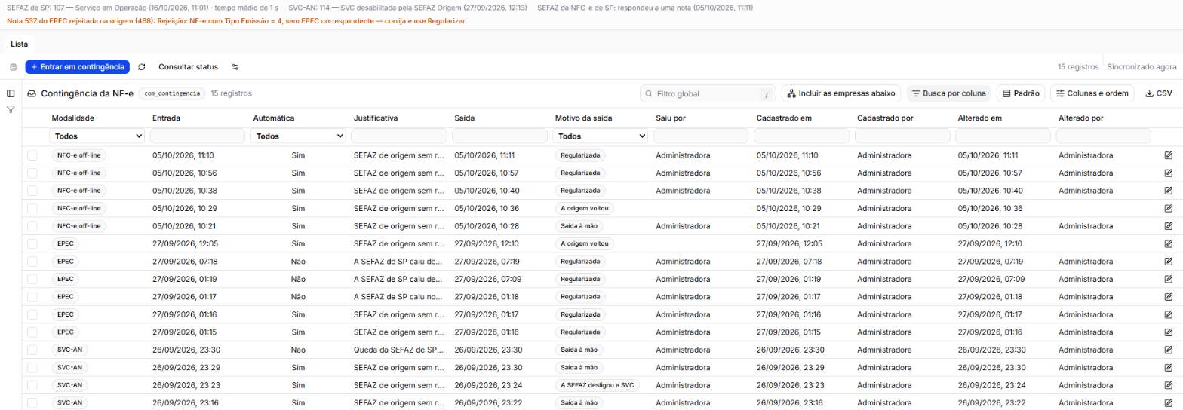Click the clipboard icon left of Entrar em contingência

pos(13,67)
